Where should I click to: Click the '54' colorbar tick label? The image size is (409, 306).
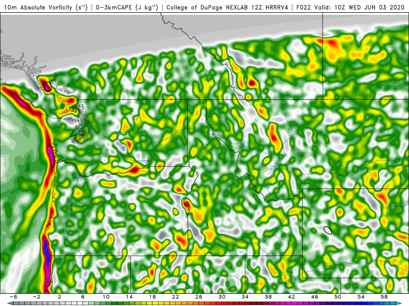coord(361,297)
